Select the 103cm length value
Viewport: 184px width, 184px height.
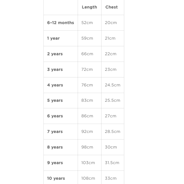pos(88,163)
